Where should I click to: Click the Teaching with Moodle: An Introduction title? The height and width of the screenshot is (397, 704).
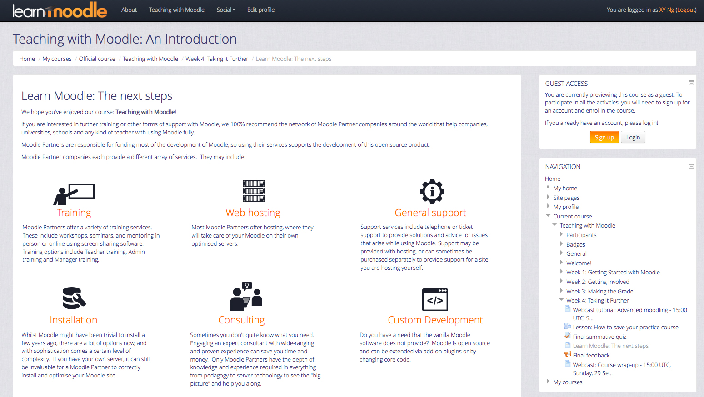pos(125,39)
